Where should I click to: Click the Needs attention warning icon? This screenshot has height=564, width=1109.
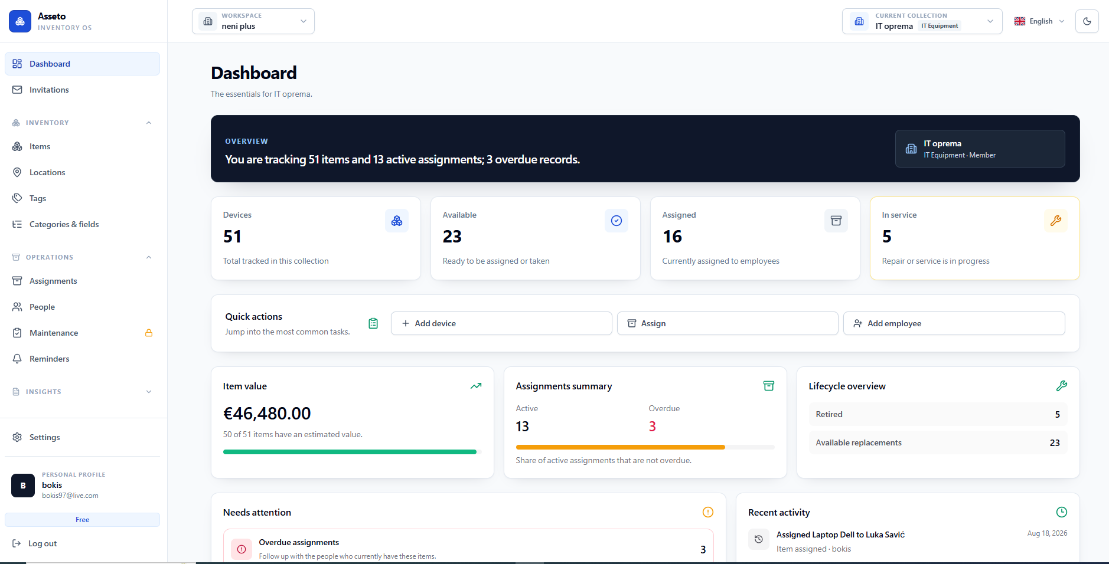pyautogui.click(x=708, y=512)
